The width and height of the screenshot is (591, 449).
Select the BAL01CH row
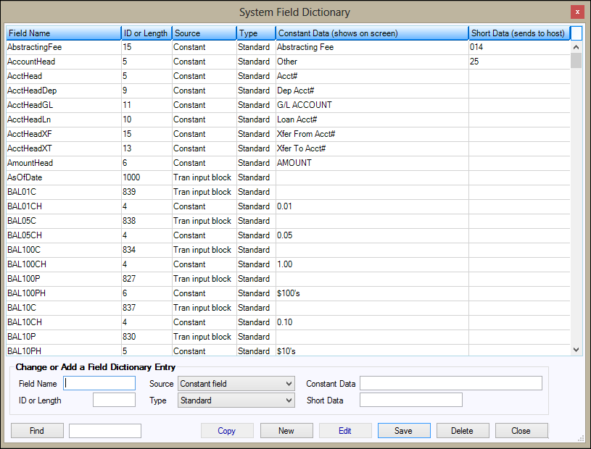288,206
